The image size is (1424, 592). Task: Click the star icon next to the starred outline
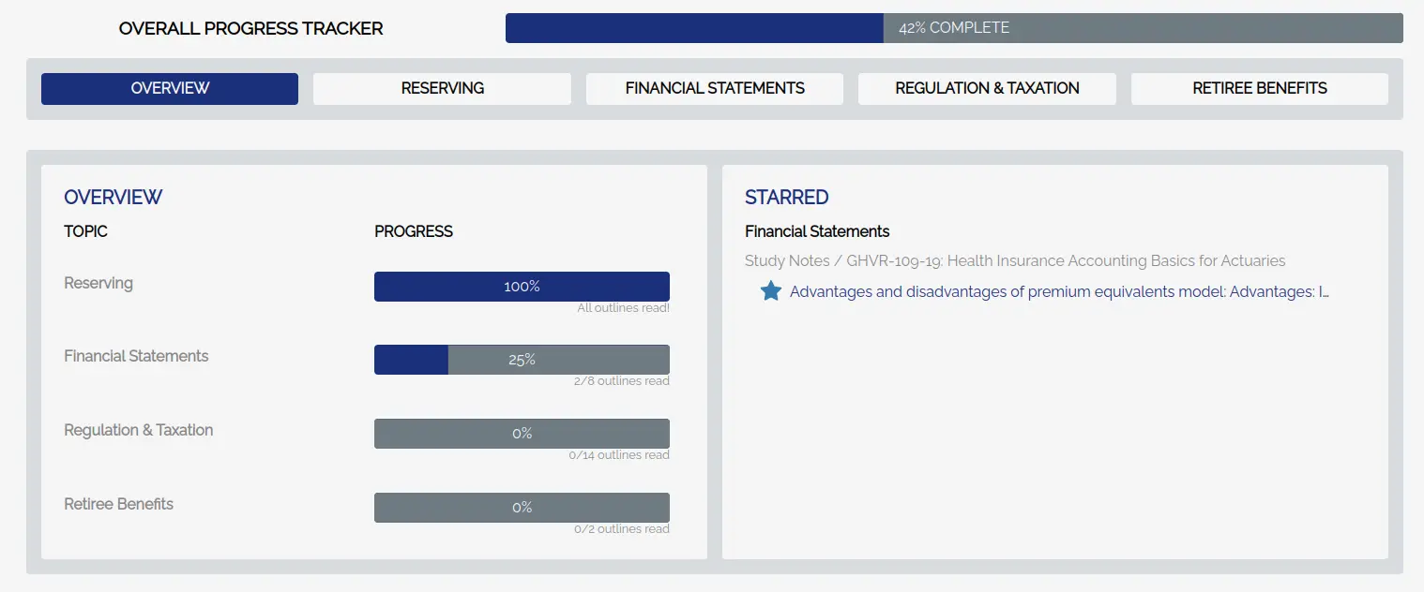(x=769, y=291)
